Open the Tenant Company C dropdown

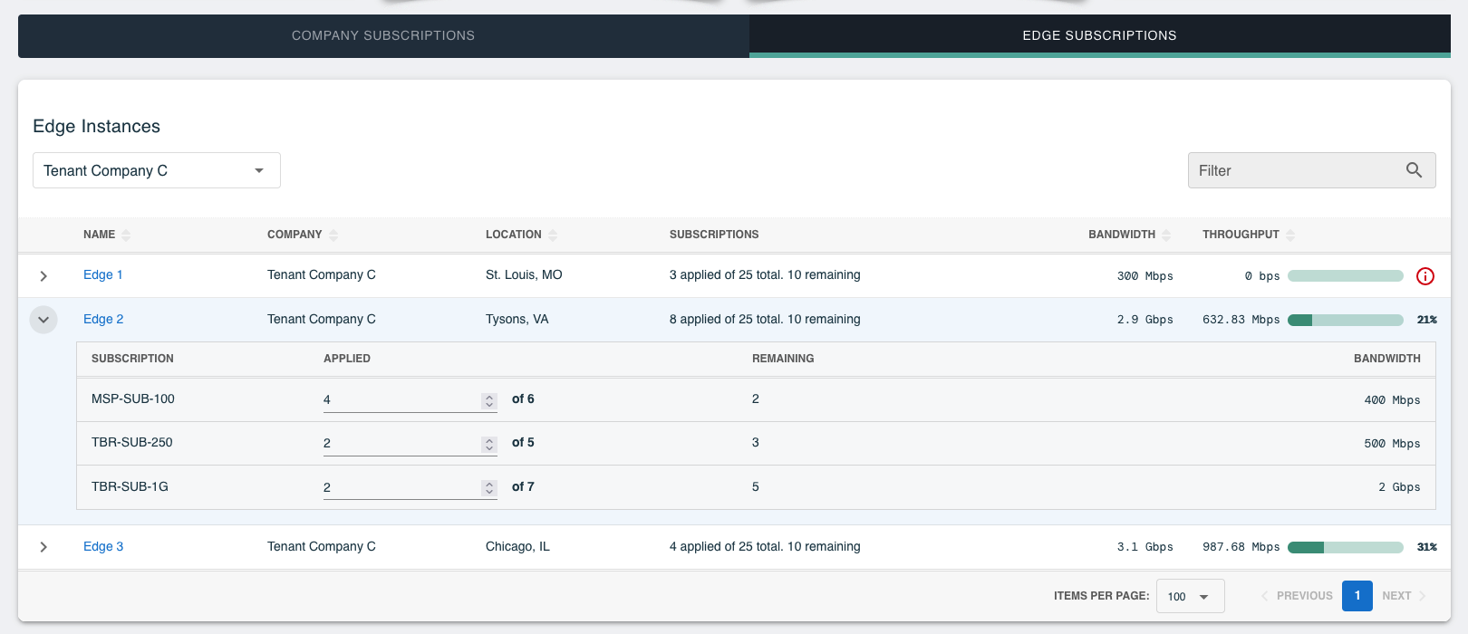coord(157,170)
